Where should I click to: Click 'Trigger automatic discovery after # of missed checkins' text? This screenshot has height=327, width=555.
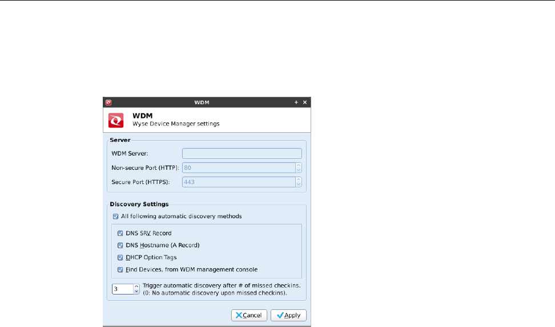click(x=222, y=285)
